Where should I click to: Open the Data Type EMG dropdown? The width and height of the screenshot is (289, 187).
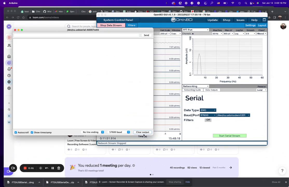pos(208,110)
